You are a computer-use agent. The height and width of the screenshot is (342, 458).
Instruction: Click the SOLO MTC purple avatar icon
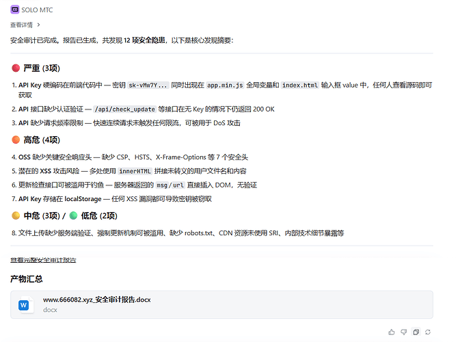15,10
